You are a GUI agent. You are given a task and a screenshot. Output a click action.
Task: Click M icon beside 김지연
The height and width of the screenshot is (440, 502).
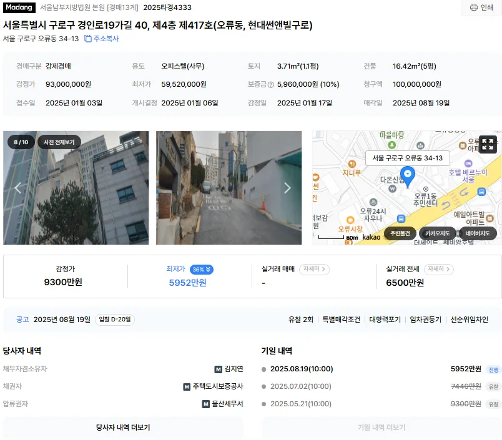(x=218, y=369)
